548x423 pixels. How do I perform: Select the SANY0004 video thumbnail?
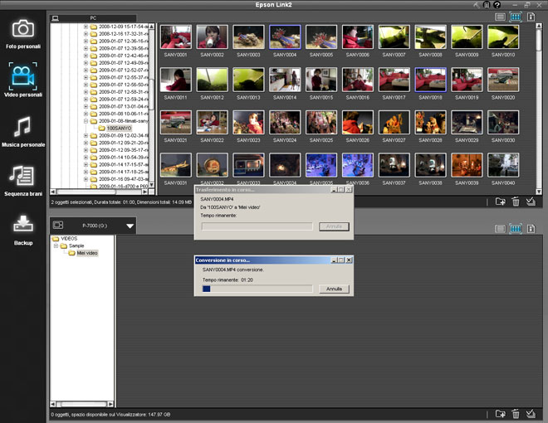tap(285, 37)
